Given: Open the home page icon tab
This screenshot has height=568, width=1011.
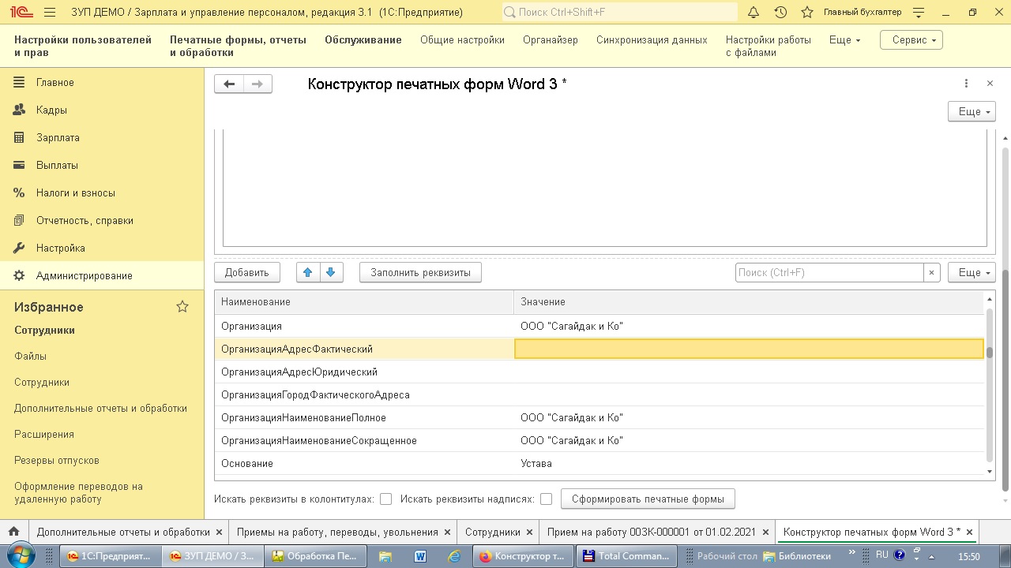Looking at the screenshot, I should (13, 532).
